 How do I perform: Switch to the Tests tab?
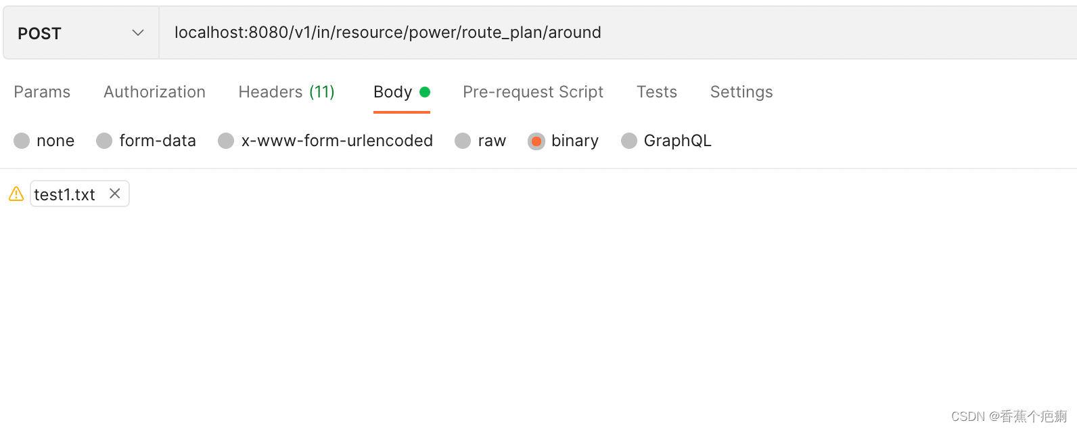pyautogui.click(x=657, y=92)
